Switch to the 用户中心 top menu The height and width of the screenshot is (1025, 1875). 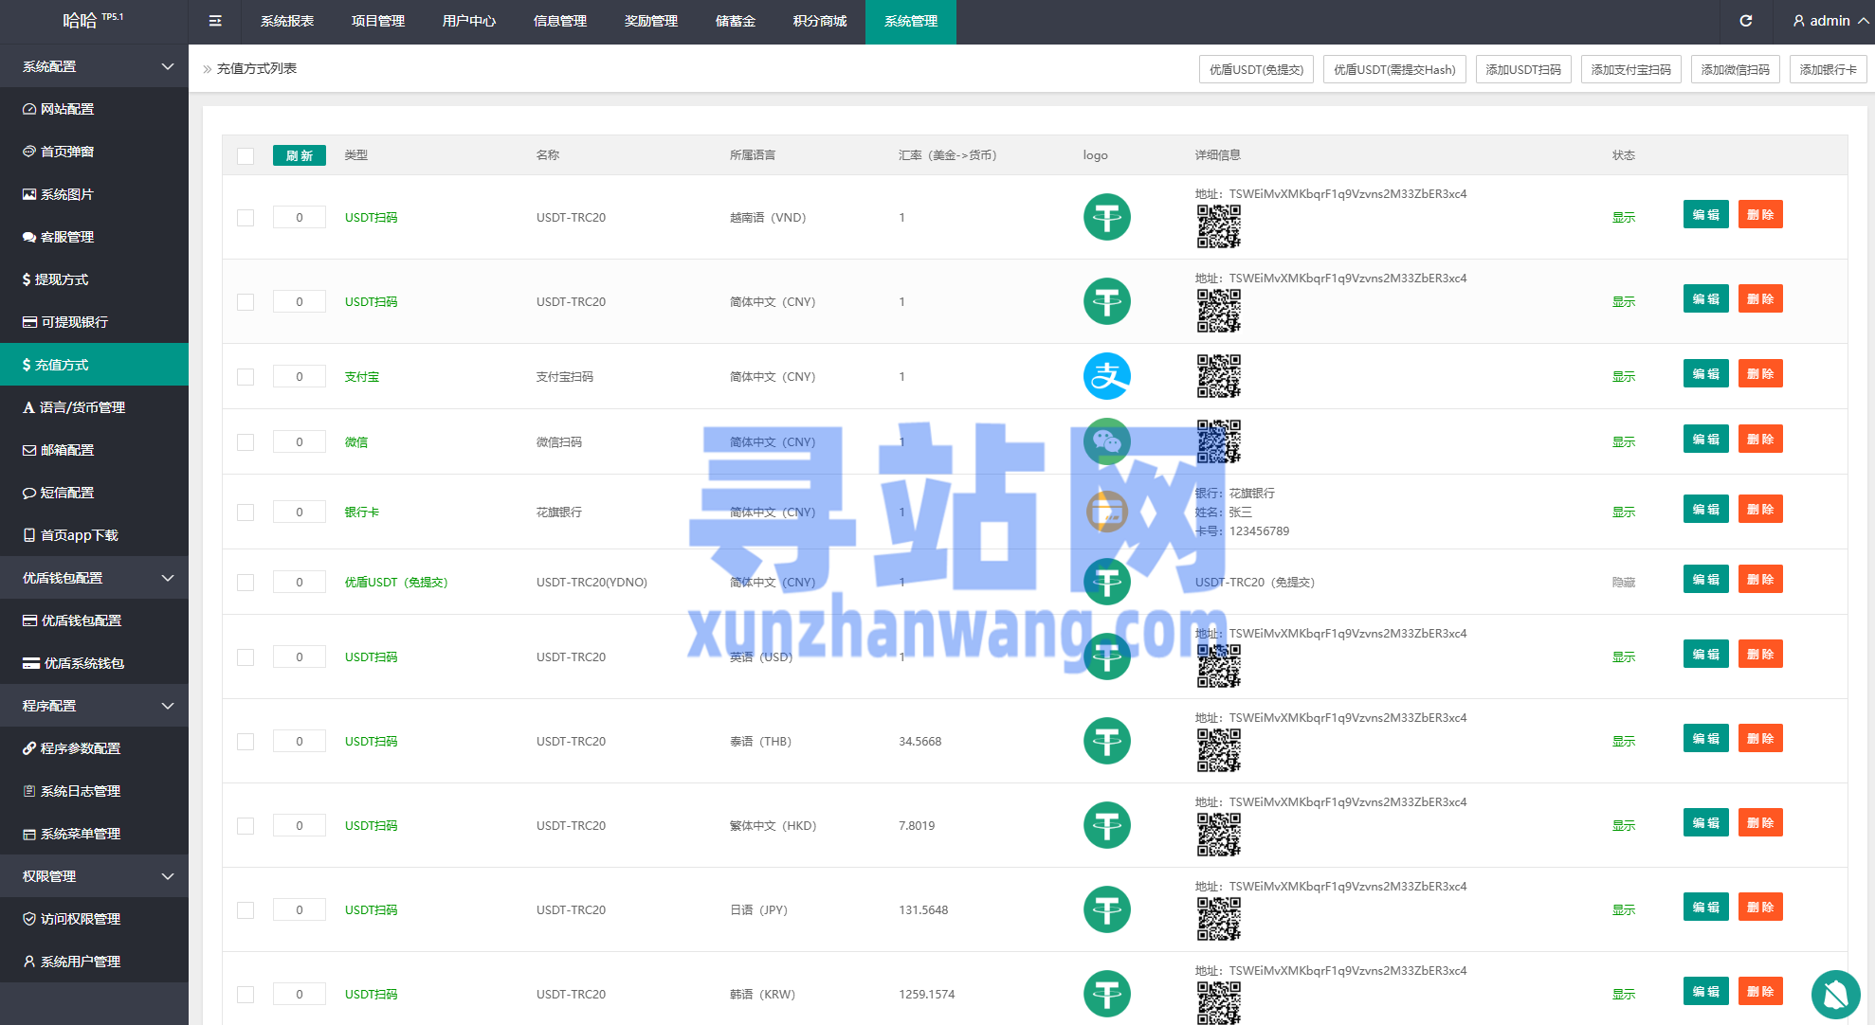tap(468, 21)
